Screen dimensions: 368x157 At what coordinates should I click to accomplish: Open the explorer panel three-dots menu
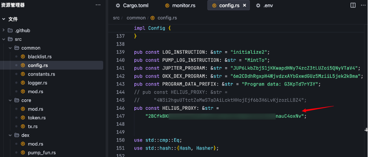[x=98, y=5]
